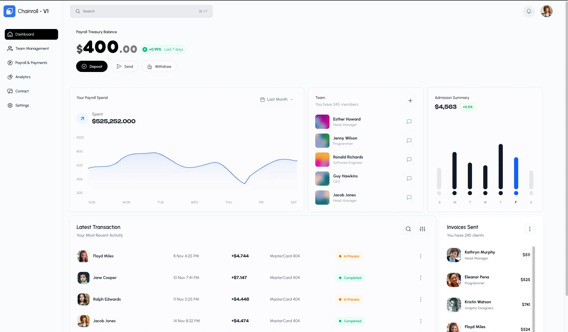Expand the Last Month period dropdown

click(277, 100)
